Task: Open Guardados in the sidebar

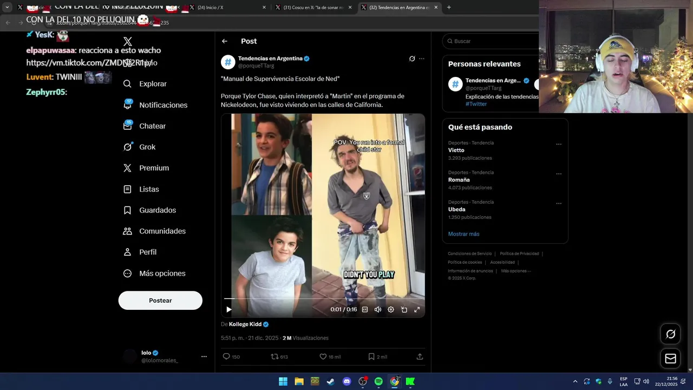Action: click(149, 210)
